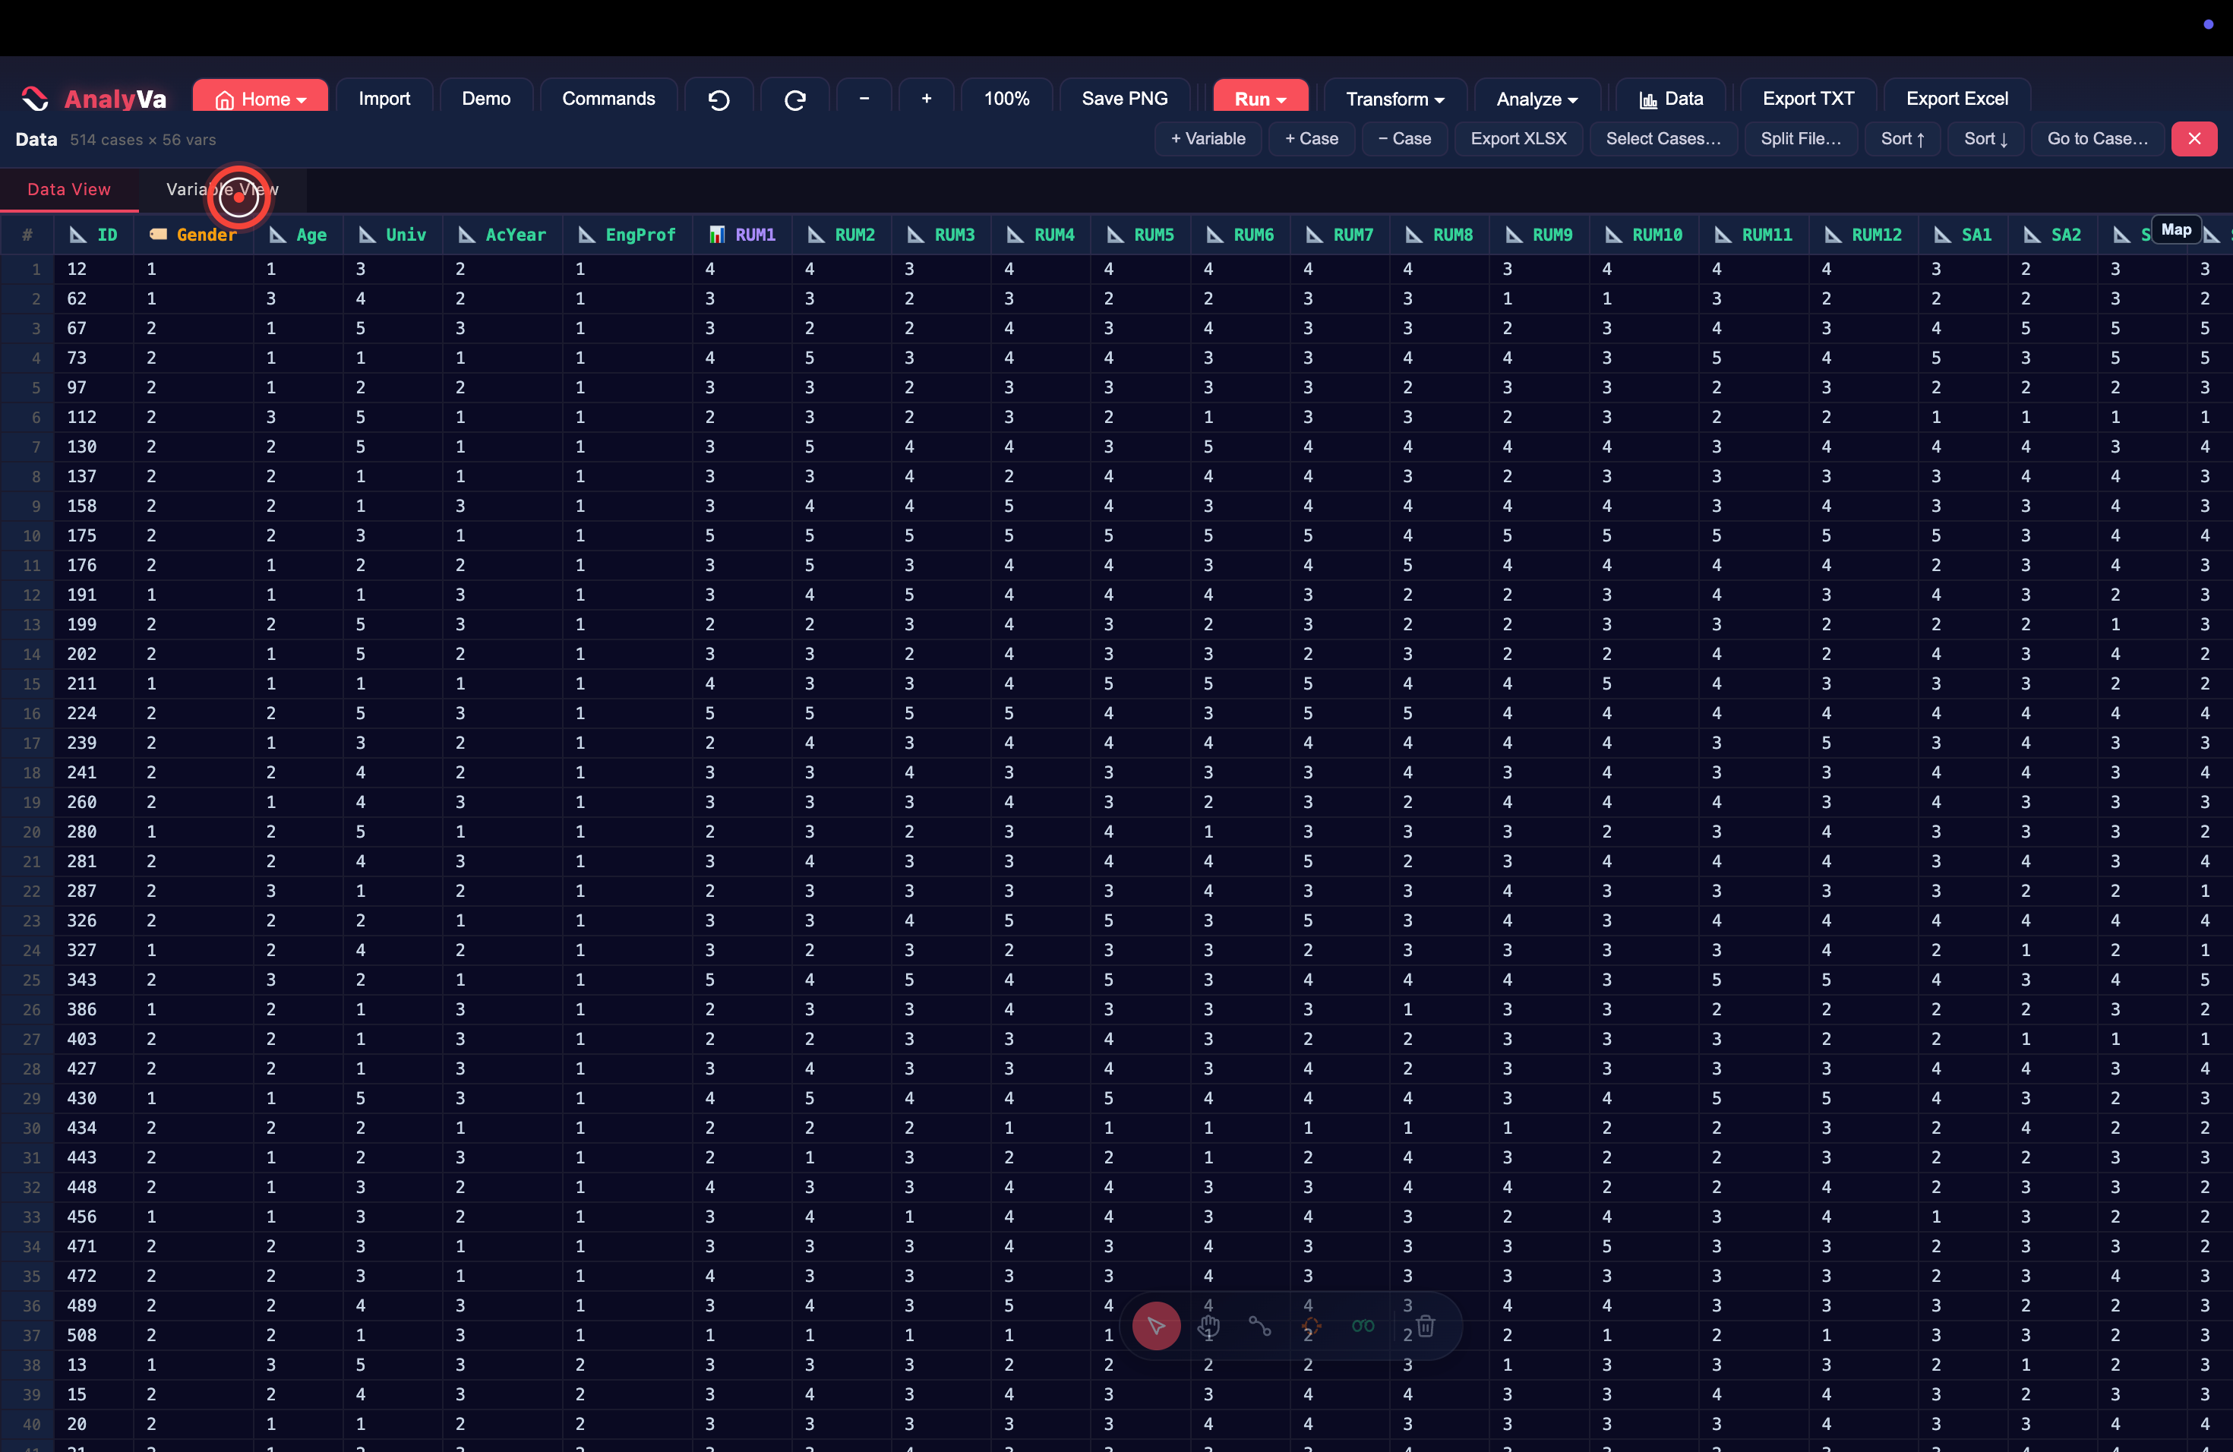Select the pointer tool in floating toolbar
The image size is (2233, 1452).
click(x=1156, y=1326)
